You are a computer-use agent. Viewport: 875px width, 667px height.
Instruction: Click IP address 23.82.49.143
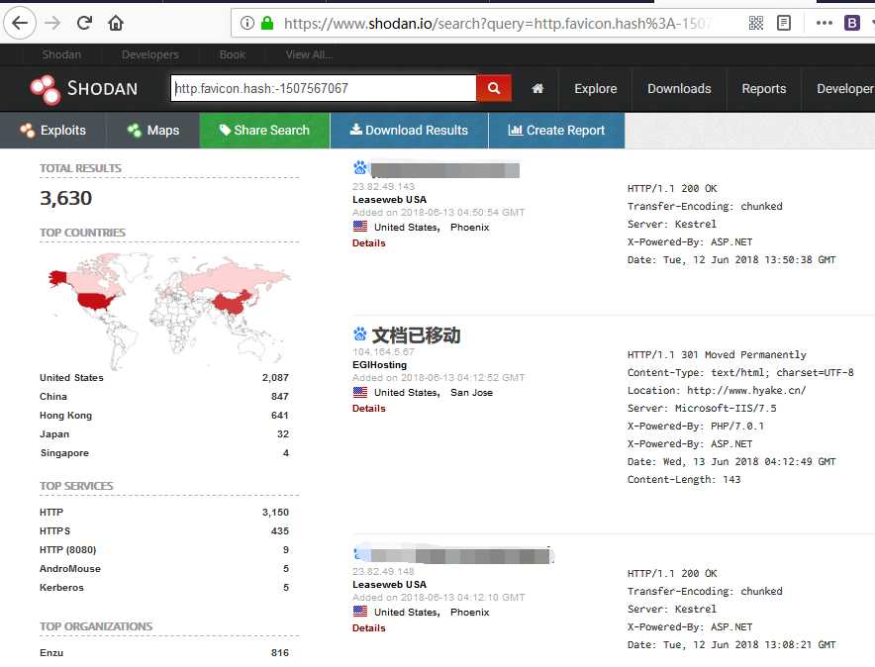click(383, 186)
